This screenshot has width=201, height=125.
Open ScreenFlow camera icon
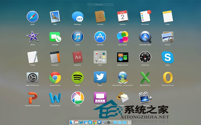pyautogui.click(x=145, y=98)
